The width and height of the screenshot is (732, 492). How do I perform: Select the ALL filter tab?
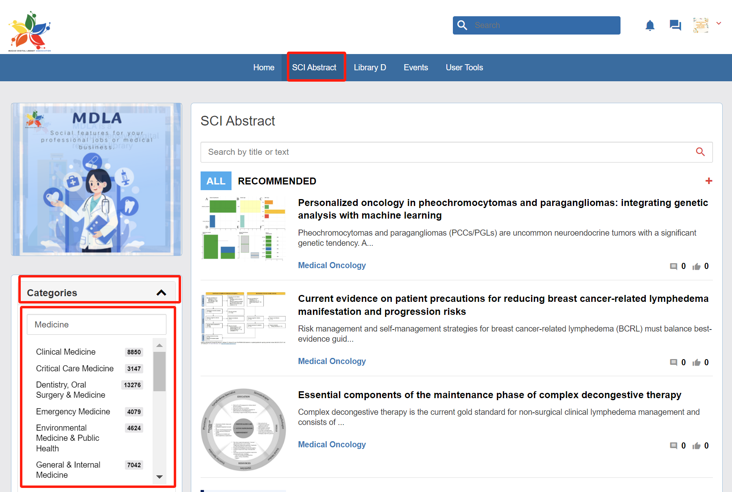(x=216, y=181)
